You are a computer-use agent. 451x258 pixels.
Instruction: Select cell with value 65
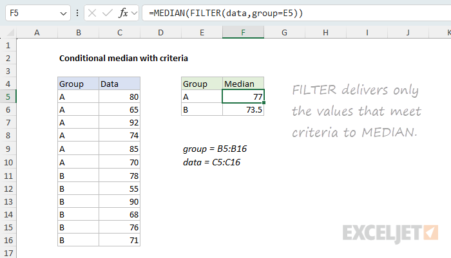click(x=119, y=110)
